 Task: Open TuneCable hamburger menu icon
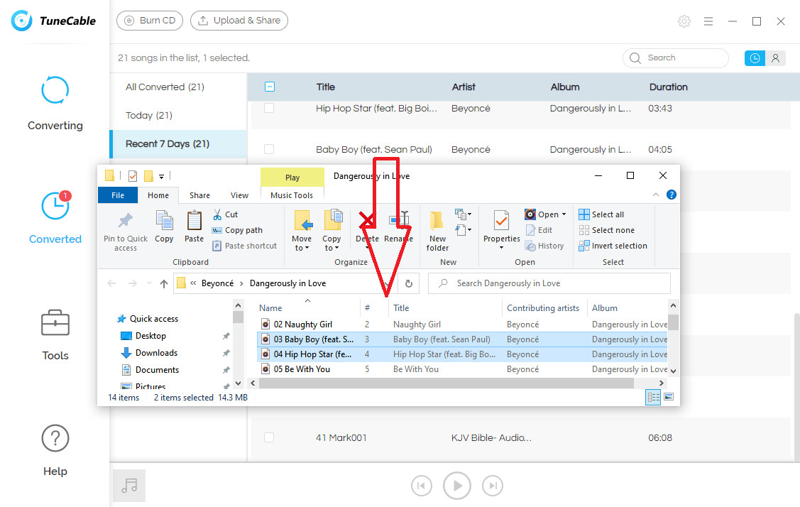point(708,21)
